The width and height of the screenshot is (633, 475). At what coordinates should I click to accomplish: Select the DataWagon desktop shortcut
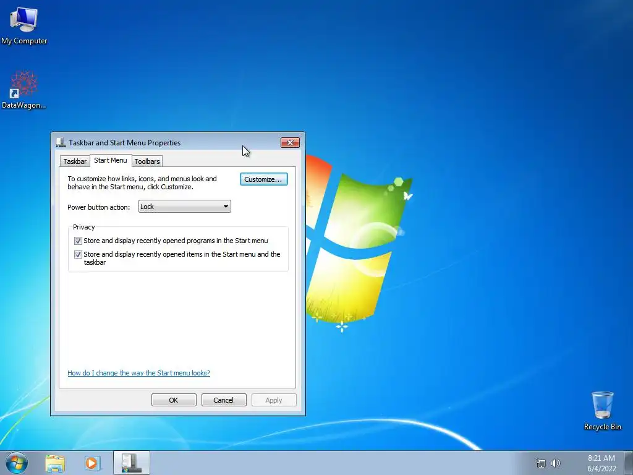(24, 90)
